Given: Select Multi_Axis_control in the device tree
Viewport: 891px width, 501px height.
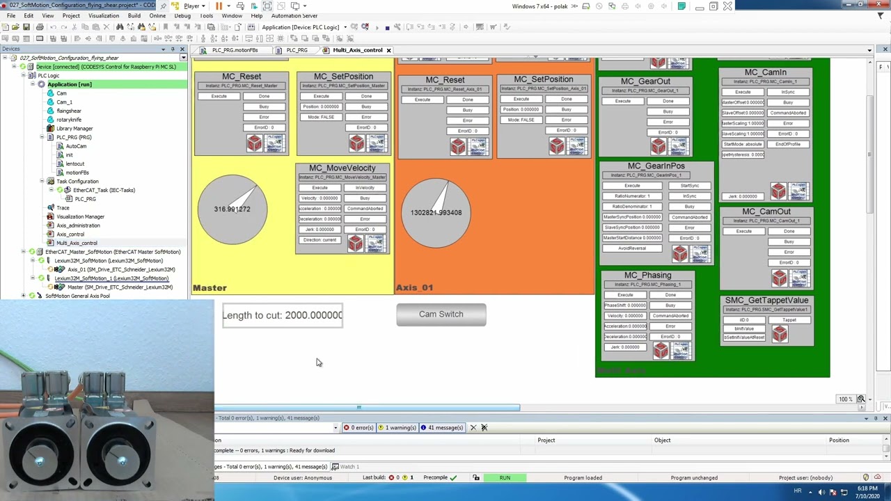Looking at the screenshot, I should pos(77,243).
